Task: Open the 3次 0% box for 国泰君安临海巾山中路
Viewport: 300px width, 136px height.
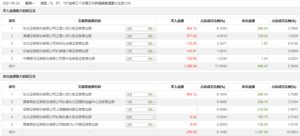Action: (141, 125)
